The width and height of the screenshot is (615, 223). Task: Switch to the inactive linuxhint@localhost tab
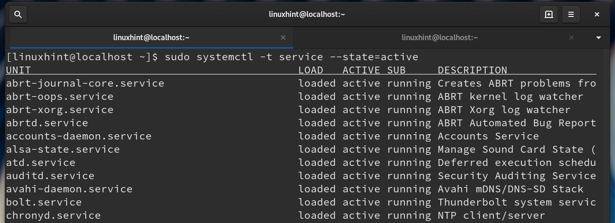(439, 38)
